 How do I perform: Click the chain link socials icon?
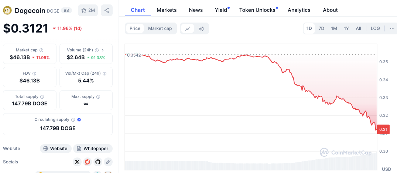point(108,162)
